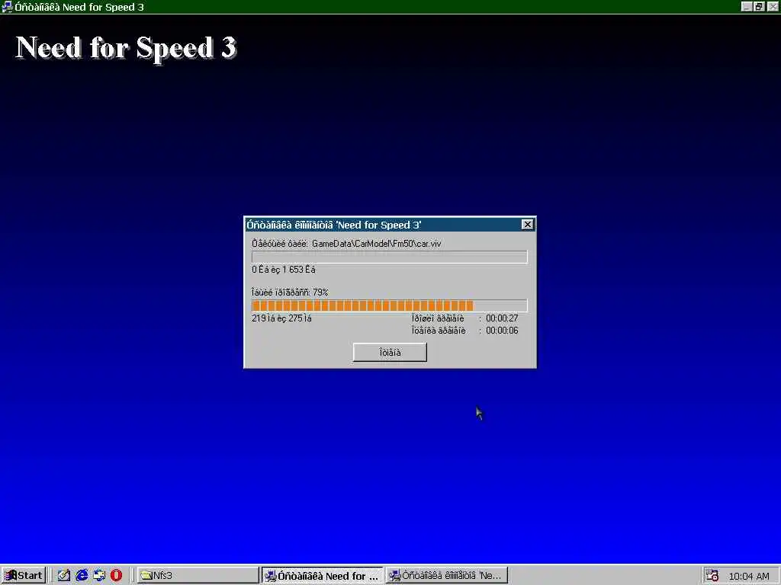Screen dimensions: 781x585
Task: Launch Opera browser from quick launch
Action: tap(116, 575)
